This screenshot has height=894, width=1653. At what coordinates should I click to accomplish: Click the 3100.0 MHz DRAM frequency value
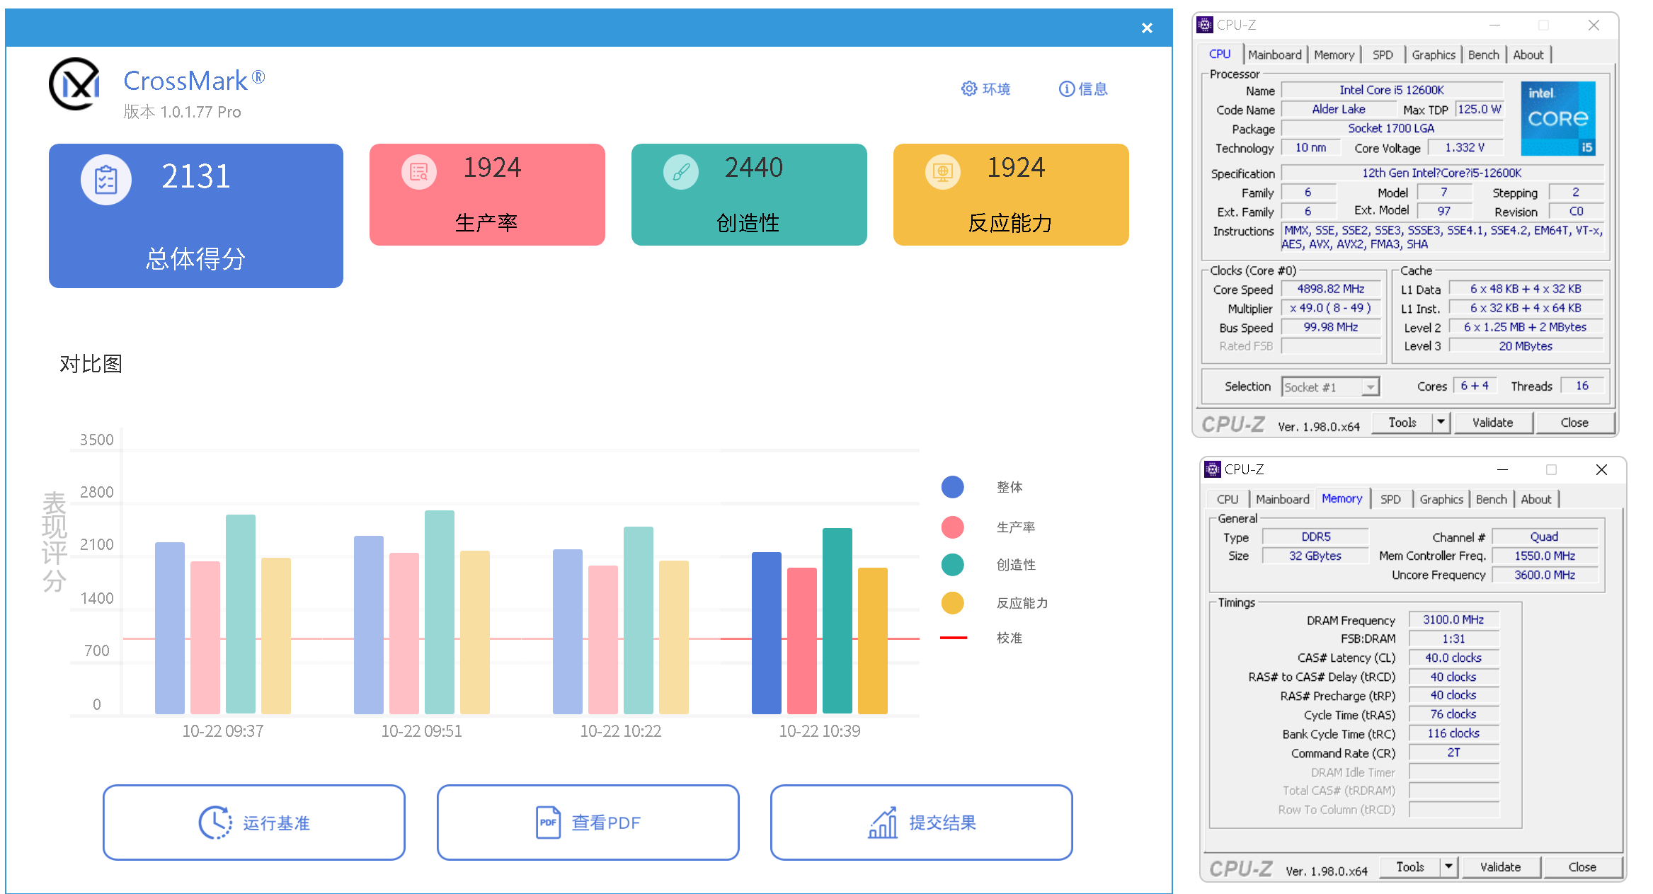pyautogui.click(x=1453, y=619)
